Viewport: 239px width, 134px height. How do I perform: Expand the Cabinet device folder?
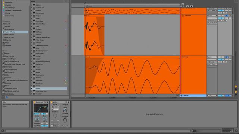pyautogui.click(x=32, y=5)
